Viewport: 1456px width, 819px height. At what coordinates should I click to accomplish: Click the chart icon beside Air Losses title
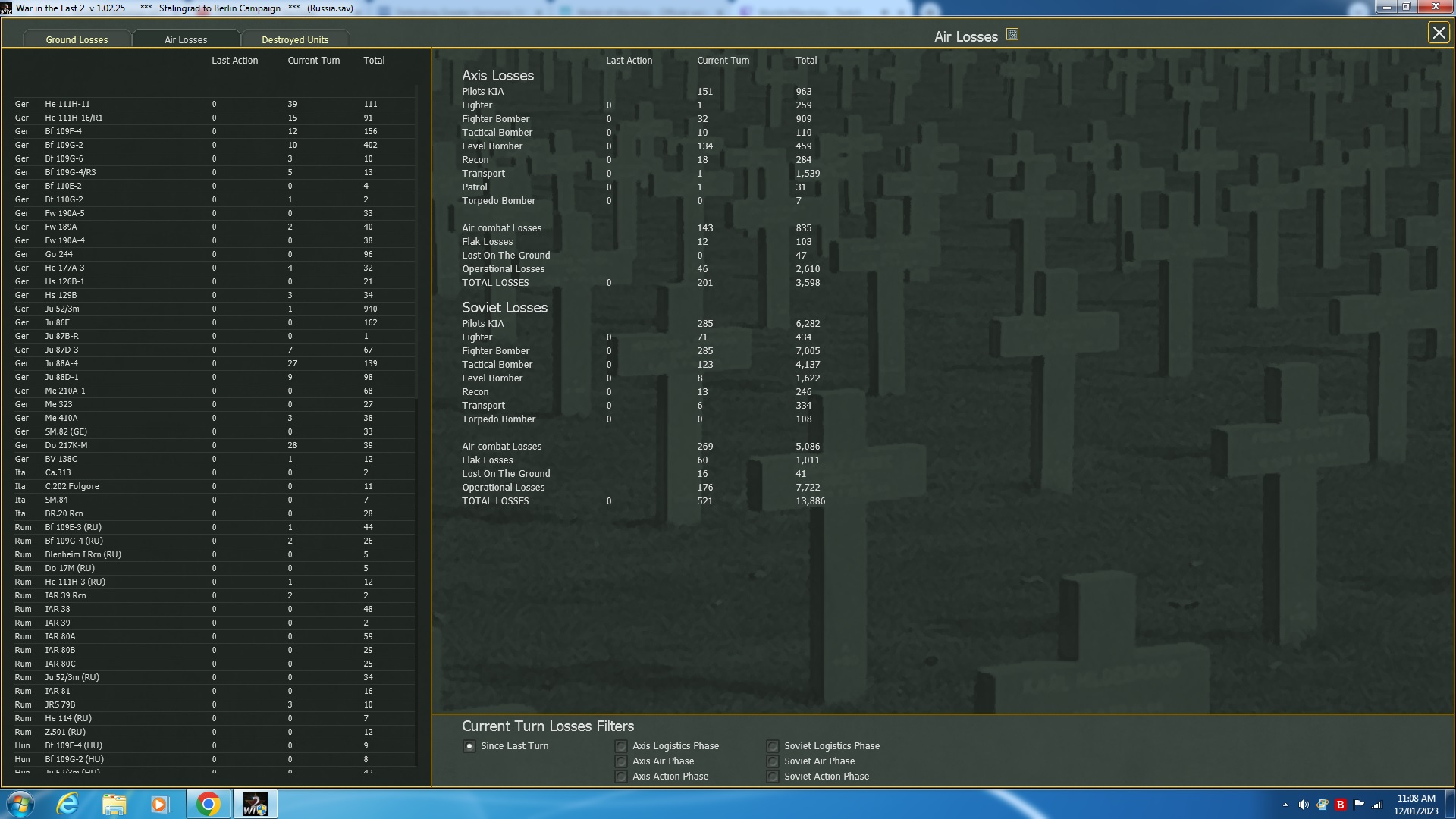click(x=1012, y=35)
